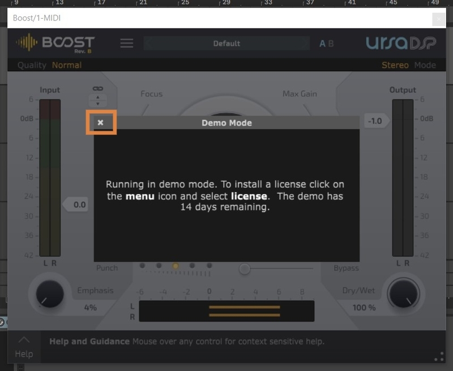Expand the Help panel chevron

click(24, 340)
